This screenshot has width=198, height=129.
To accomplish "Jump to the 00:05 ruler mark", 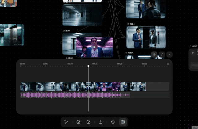I will 45,64.
